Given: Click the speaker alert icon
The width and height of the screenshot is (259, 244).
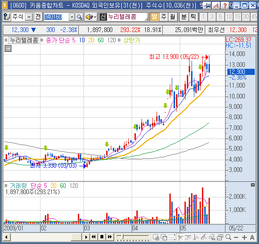Looking at the screenshot, I should 90,17.
